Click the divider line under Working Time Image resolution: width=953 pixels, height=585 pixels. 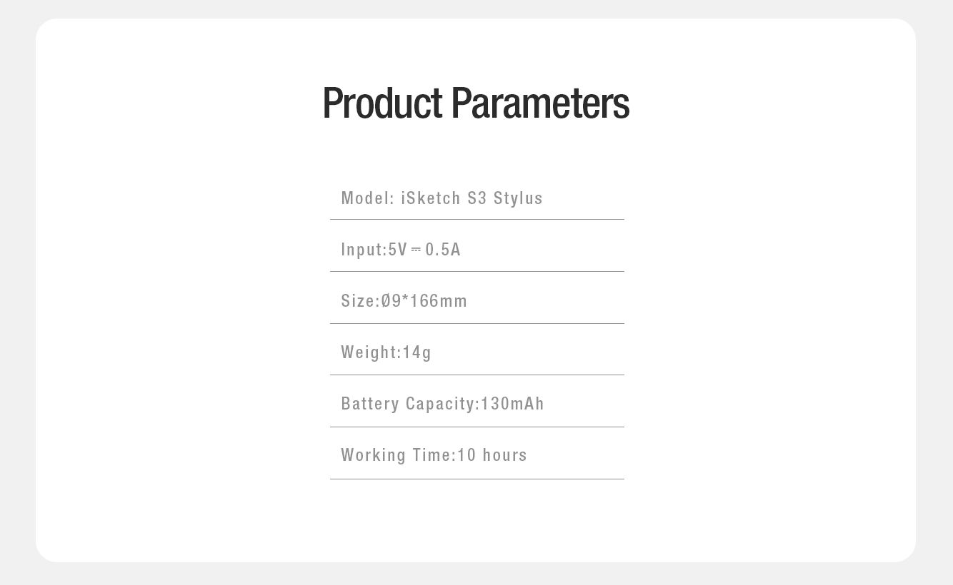pos(476,479)
